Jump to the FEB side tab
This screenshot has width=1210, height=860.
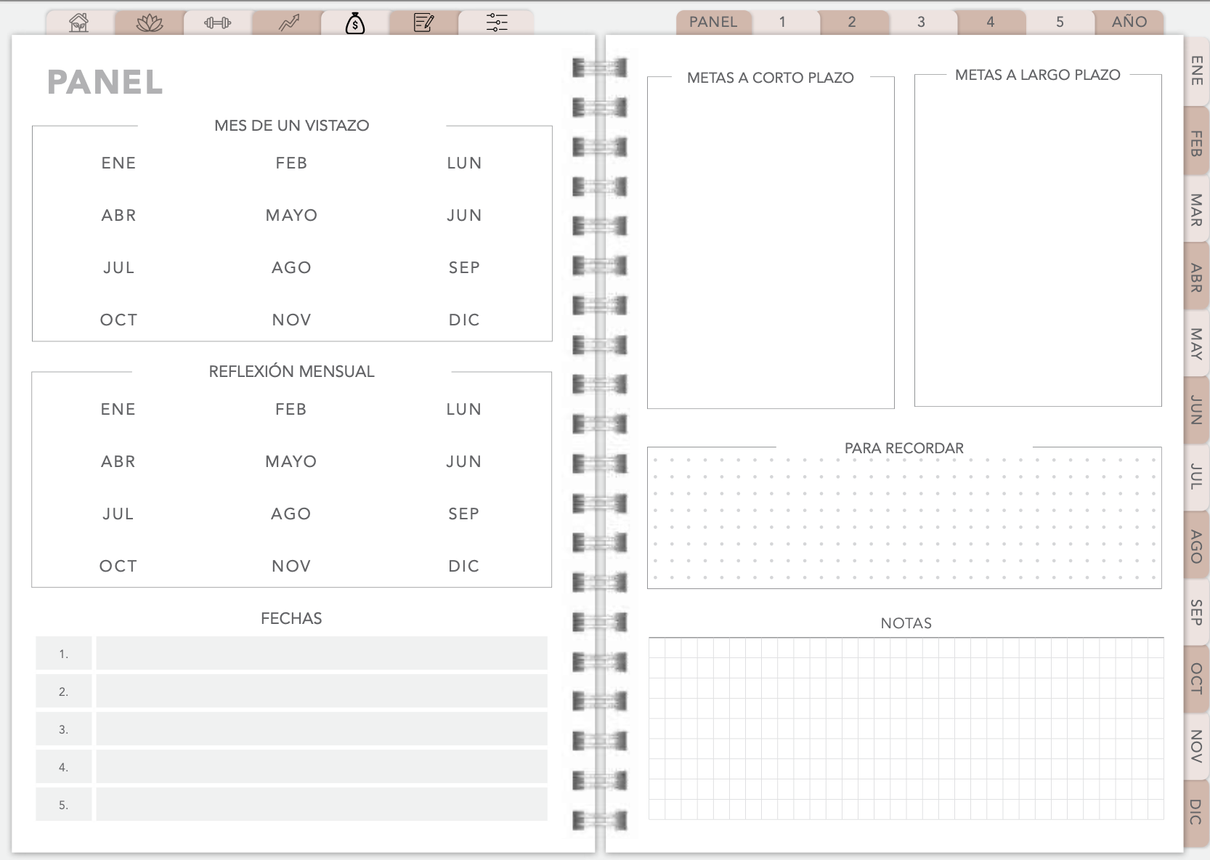coord(1196,143)
